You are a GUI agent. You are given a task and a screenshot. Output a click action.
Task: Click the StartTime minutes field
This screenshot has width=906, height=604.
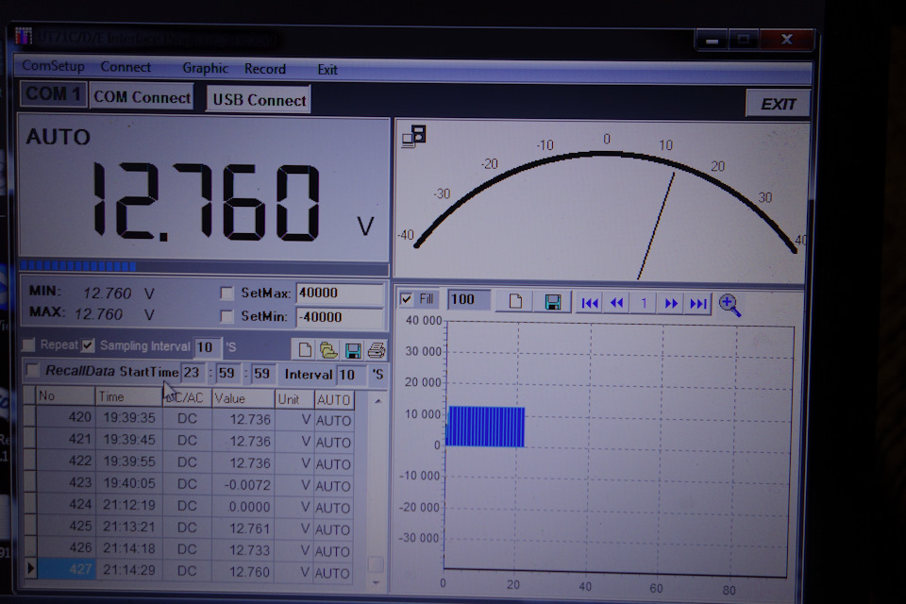pos(228,374)
